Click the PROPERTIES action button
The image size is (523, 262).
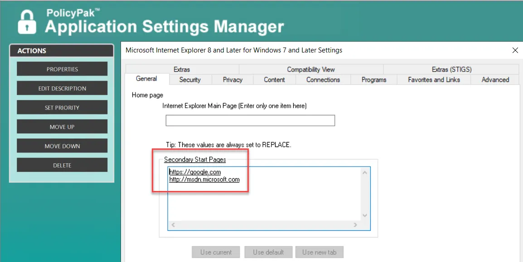[x=62, y=69]
